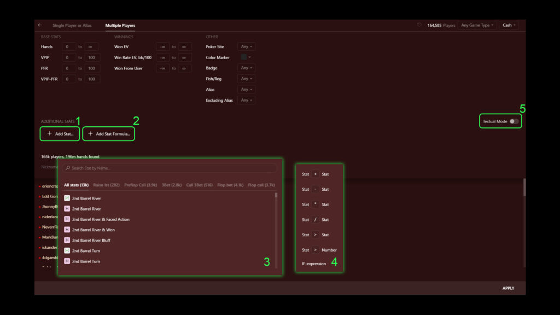Click the "164,585 Players" count
The height and width of the screenshot is (315, 560).
coord(441,25)
